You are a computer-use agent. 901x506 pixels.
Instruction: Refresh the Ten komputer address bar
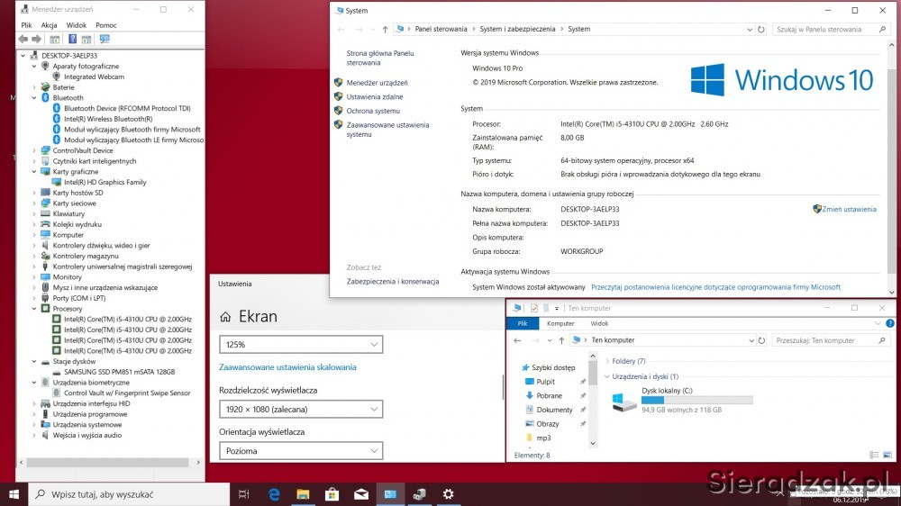[761, 340]
